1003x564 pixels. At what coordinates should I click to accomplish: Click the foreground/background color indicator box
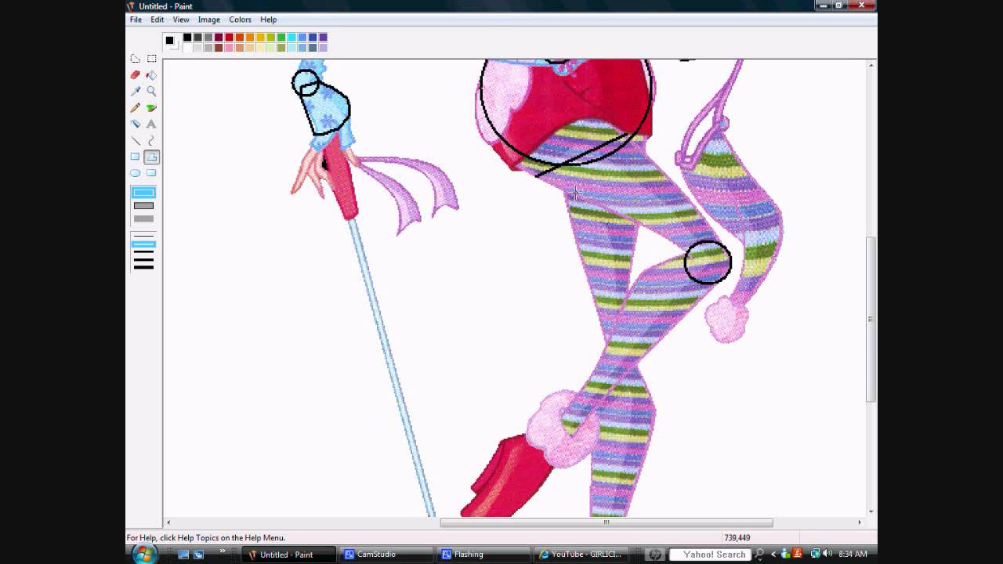pos(171,42)
